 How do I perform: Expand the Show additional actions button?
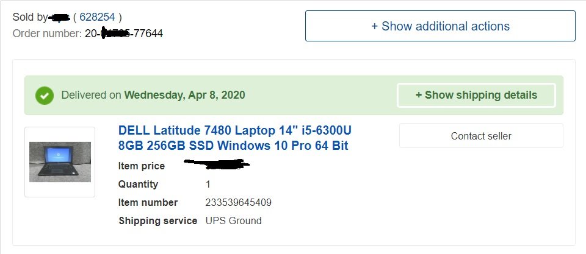(x=440, y=26)
